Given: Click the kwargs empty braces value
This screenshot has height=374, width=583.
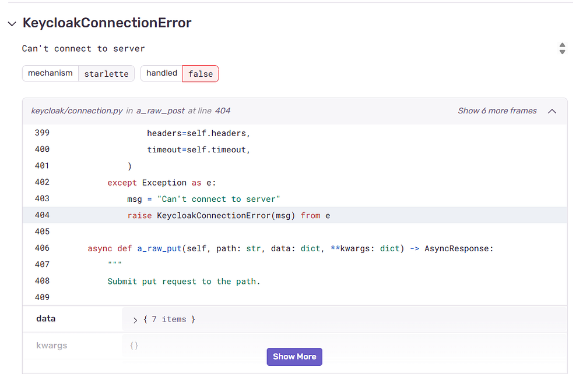Looking at the screenshot, I should (134, 346).
